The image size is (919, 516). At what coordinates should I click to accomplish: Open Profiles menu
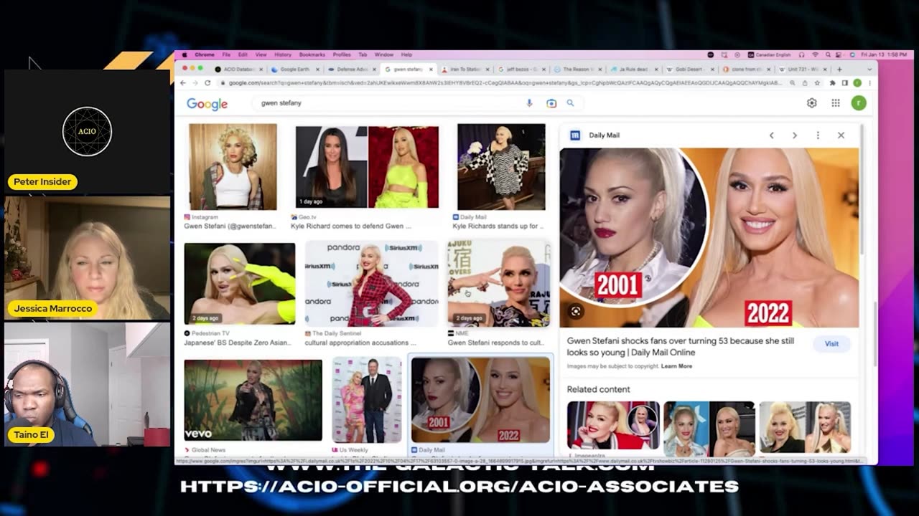pos(342,54)
